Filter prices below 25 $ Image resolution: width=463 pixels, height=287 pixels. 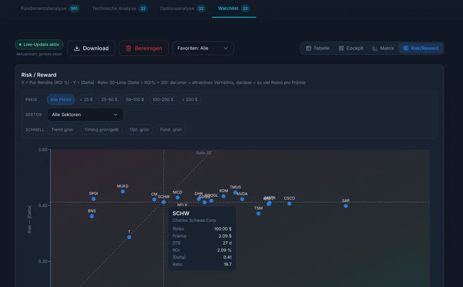click(x=86, y=100)
